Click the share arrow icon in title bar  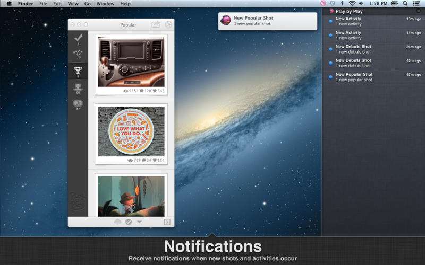coord(156,24)
